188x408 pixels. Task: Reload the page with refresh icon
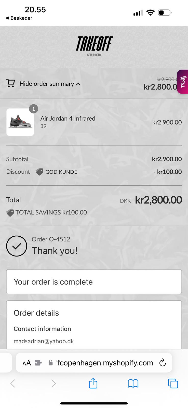[163, 363]
